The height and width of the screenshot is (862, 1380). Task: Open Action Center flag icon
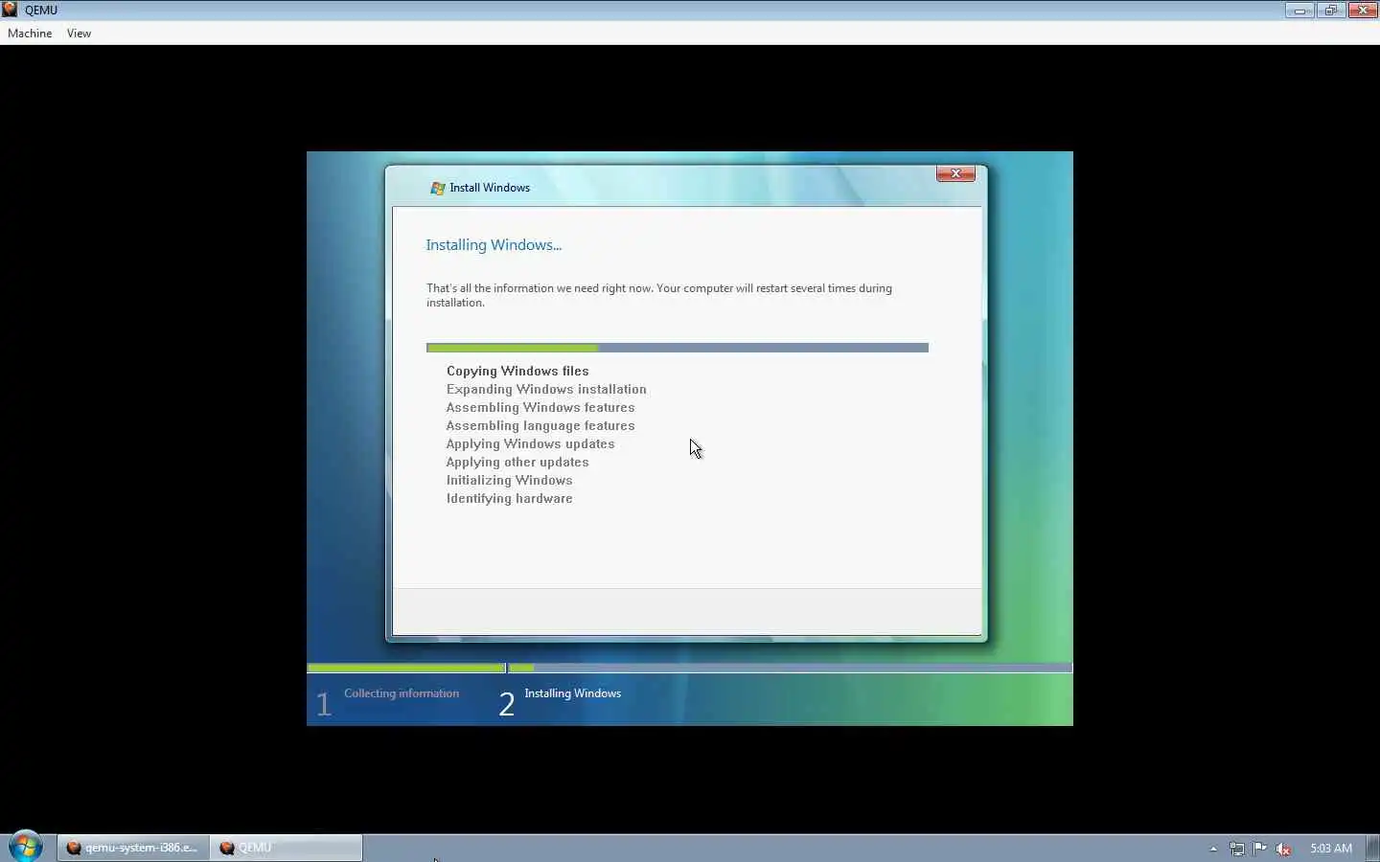1260,849
